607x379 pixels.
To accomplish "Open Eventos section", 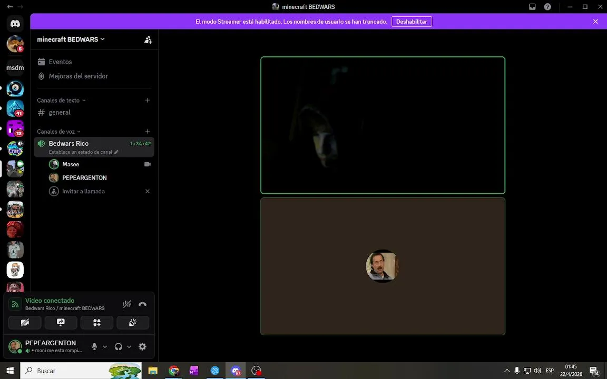I will [94, 62].
